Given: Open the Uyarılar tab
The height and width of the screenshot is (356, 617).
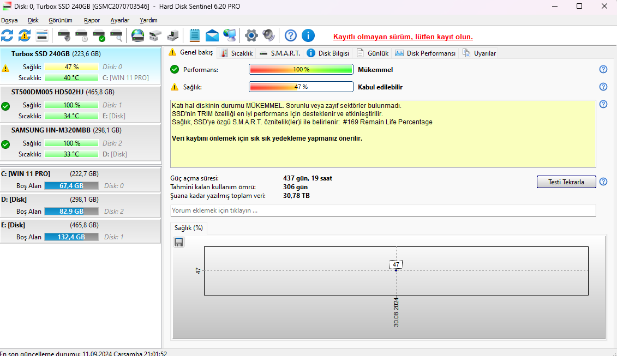Looking at the screenshot, I should click(480, 53).
